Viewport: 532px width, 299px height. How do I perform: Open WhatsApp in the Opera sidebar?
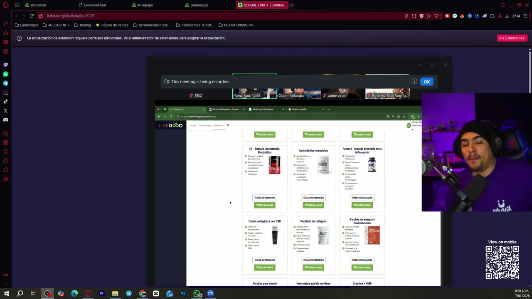[6, 74]
